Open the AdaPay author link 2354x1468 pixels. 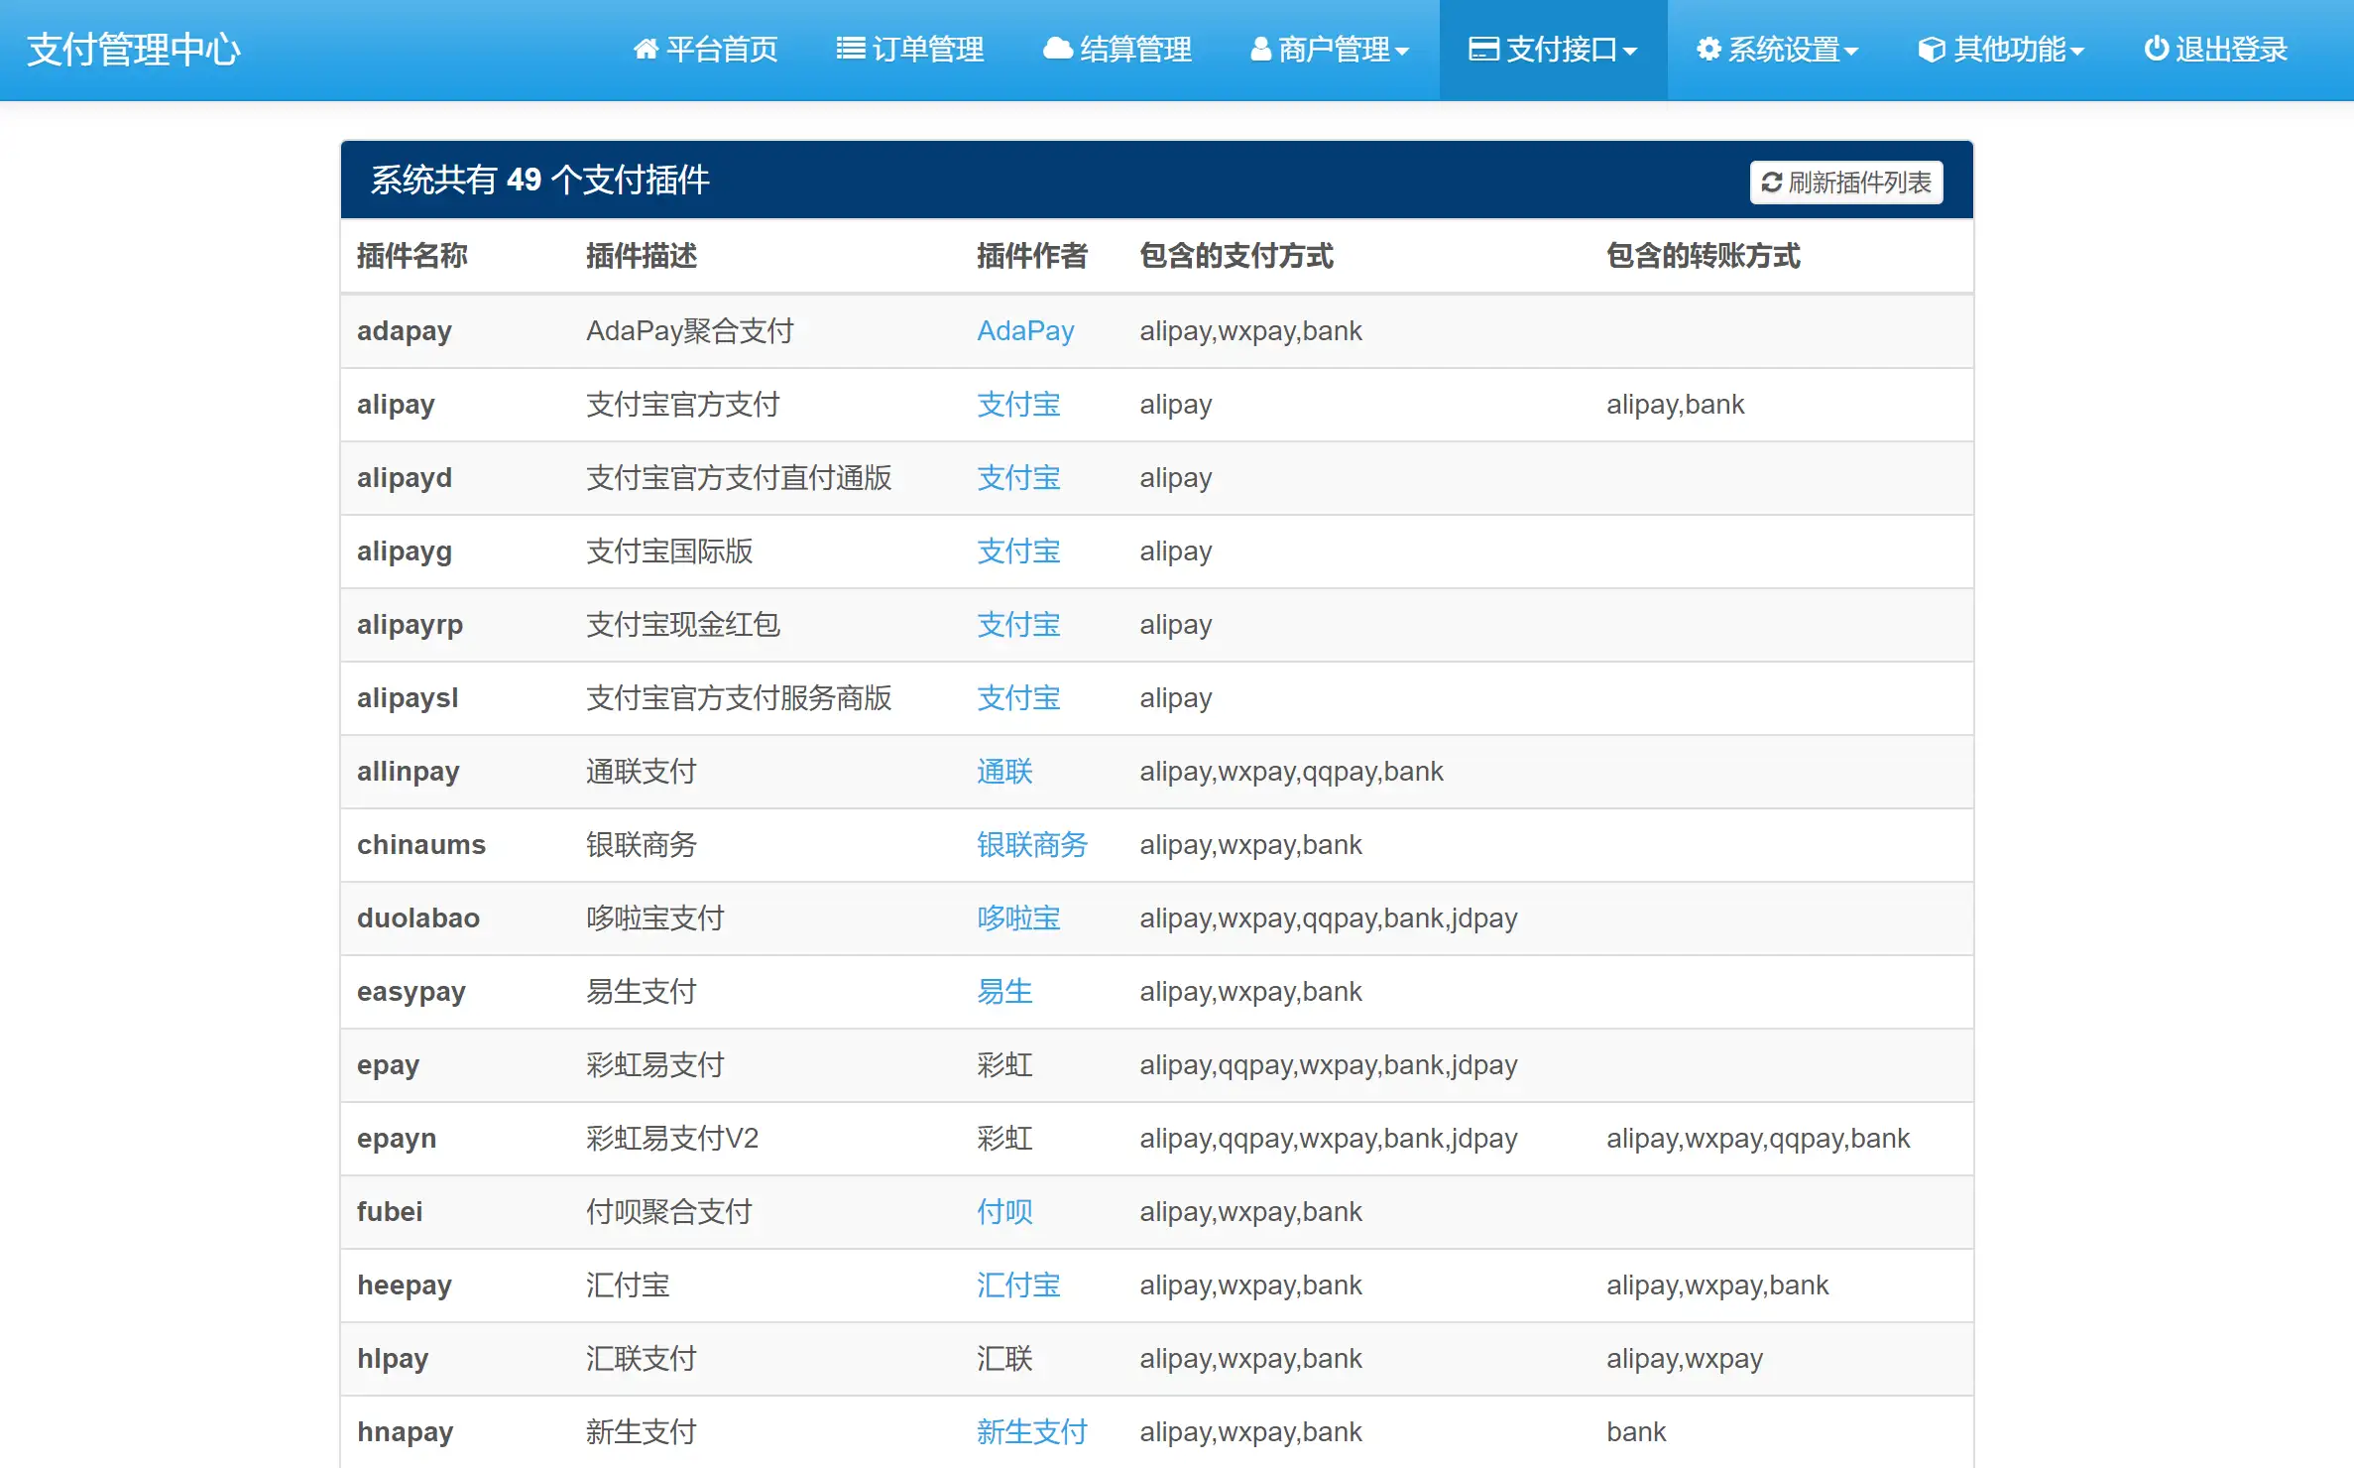(1025, 330)
